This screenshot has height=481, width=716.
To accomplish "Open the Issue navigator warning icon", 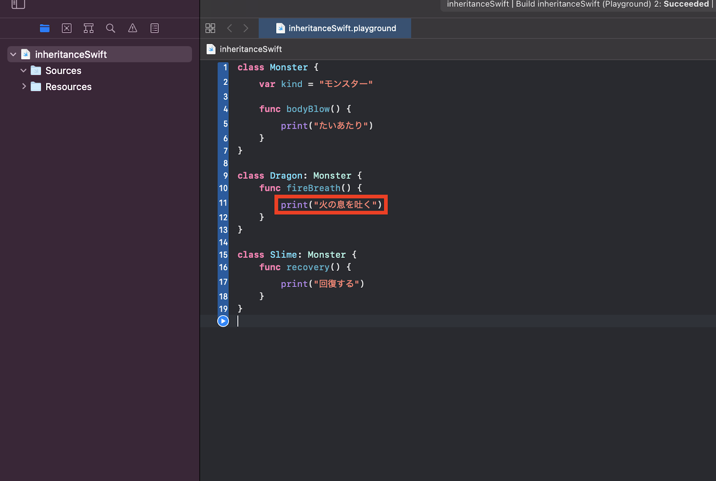I will pos(132,28).
